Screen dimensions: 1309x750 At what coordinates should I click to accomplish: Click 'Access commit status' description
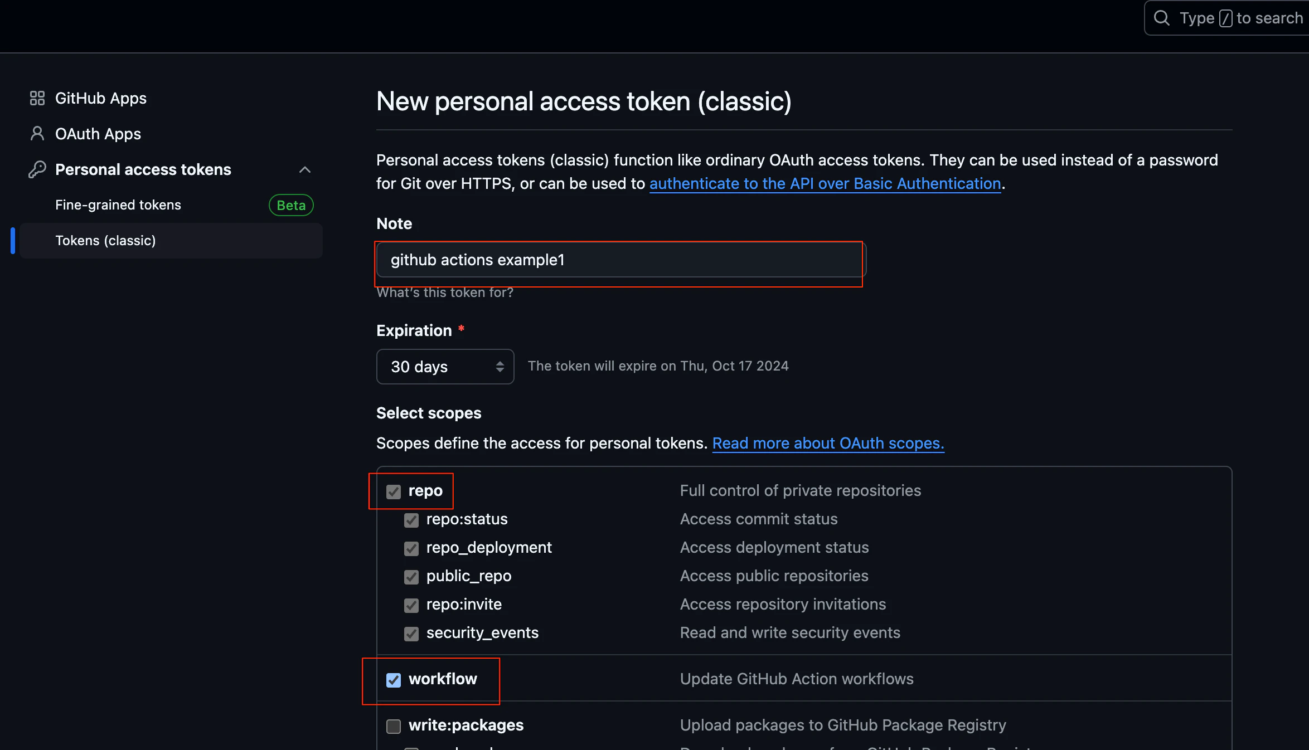coord(759,519)
